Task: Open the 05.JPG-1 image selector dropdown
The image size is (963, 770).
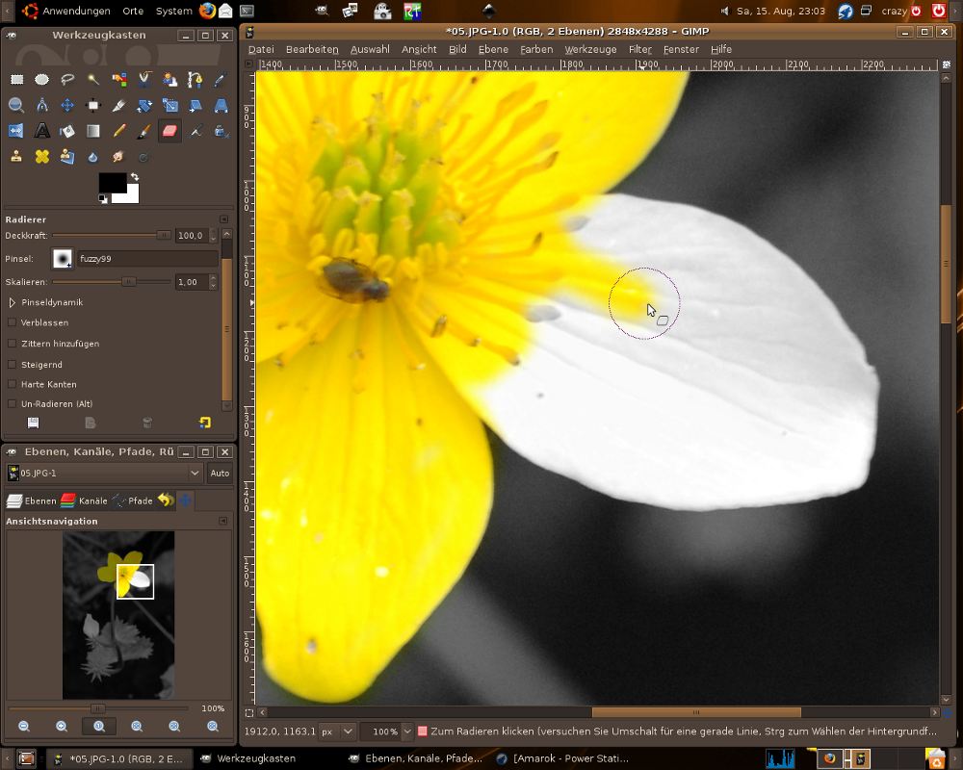Action: 104,473
